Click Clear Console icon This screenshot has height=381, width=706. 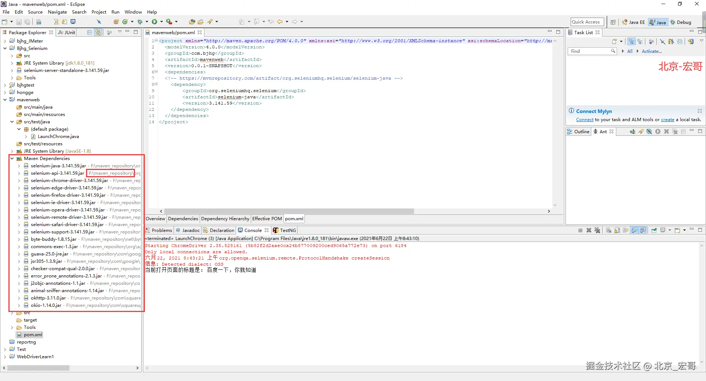coord(609,230)
